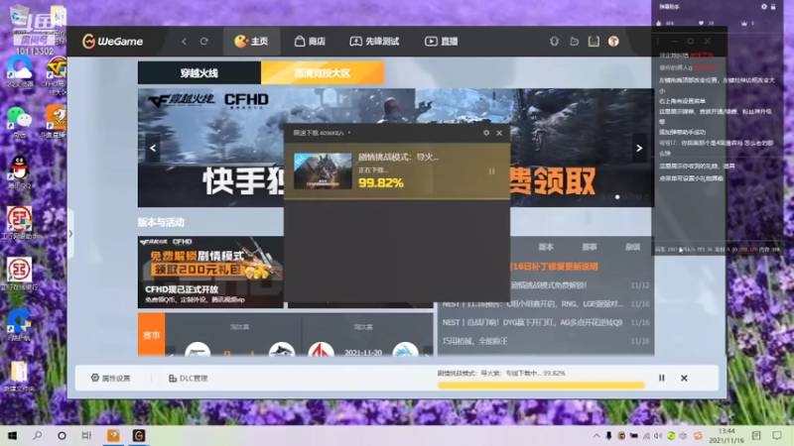Show previous banner slide
The width and height of the screenshot is (794, 446).
point(153,148)
